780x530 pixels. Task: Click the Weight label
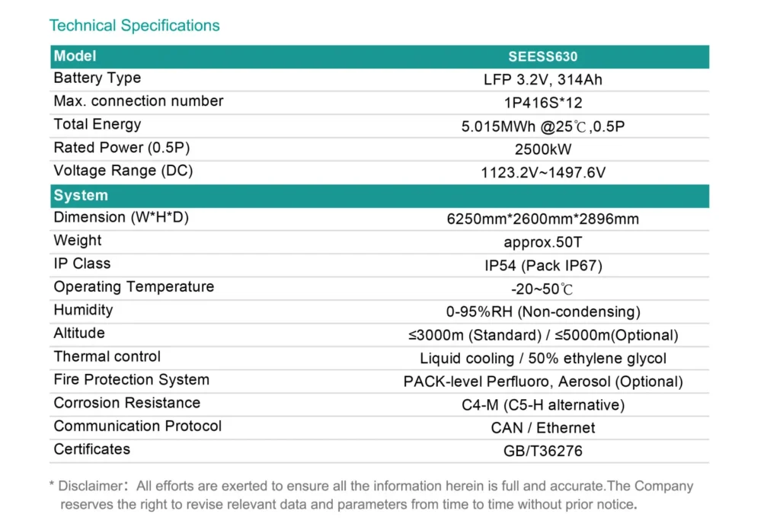77,241
